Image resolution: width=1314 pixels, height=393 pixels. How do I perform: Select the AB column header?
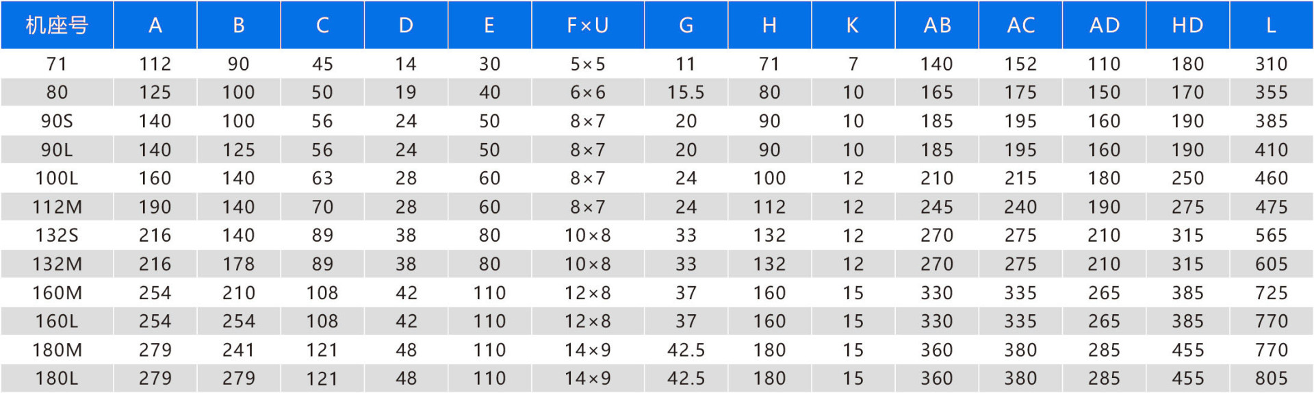(937, 25)
